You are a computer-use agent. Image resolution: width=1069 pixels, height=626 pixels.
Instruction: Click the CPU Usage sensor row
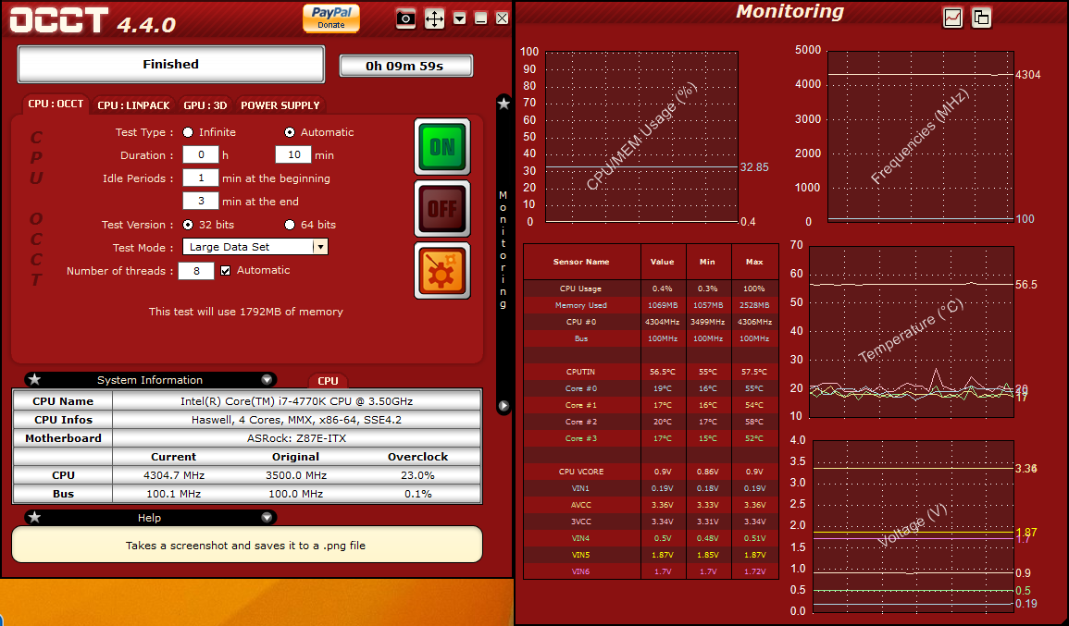[651, 288]
